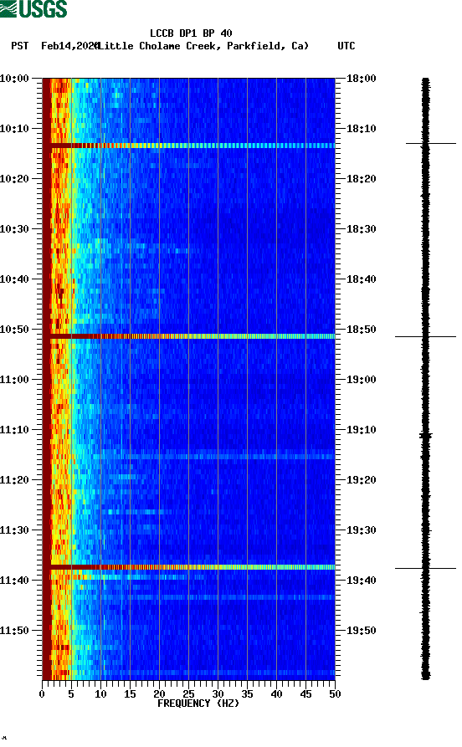Click the date text 'Feb14,2020'

coord(69,46)
